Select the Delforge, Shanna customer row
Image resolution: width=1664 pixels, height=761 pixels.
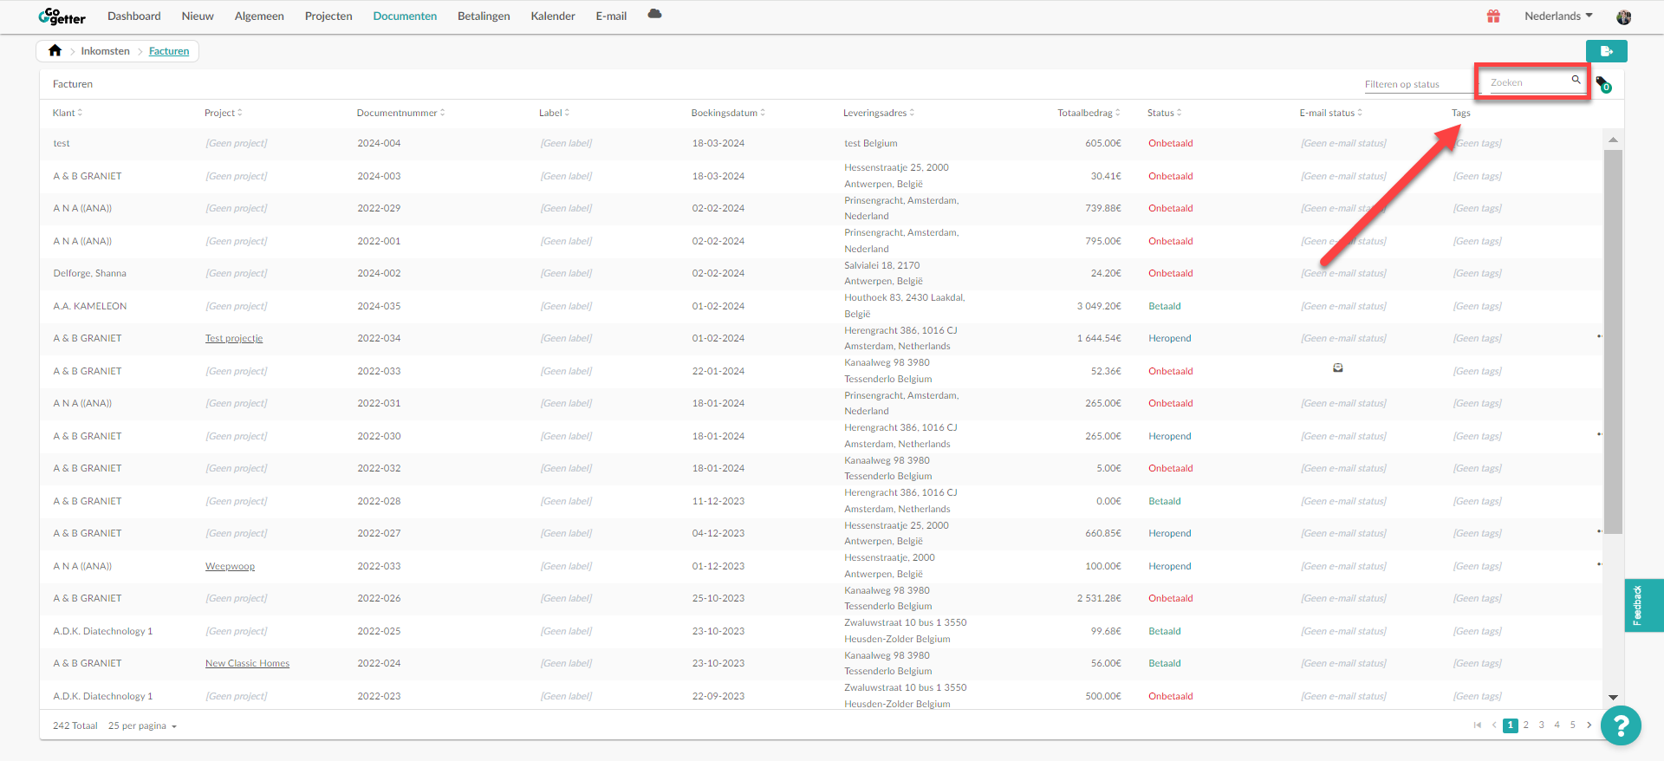[821, 273]
